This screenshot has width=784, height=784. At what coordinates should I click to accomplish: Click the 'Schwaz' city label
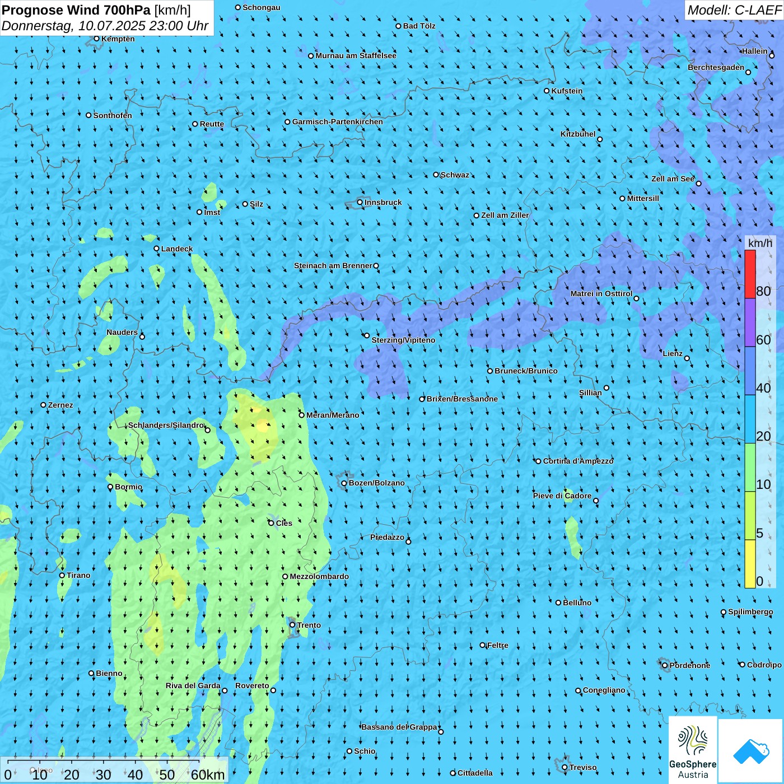[455, 175]
